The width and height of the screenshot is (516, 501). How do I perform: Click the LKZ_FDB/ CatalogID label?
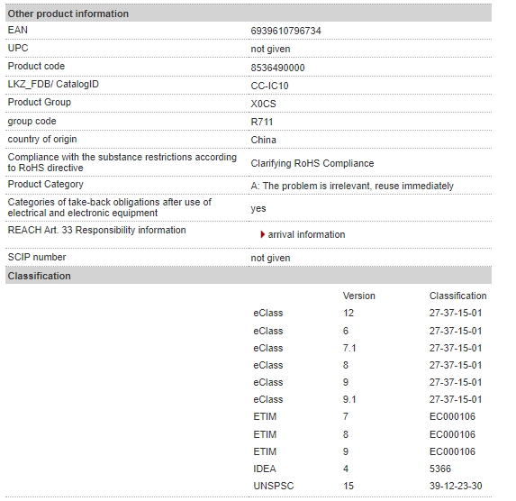53,85
